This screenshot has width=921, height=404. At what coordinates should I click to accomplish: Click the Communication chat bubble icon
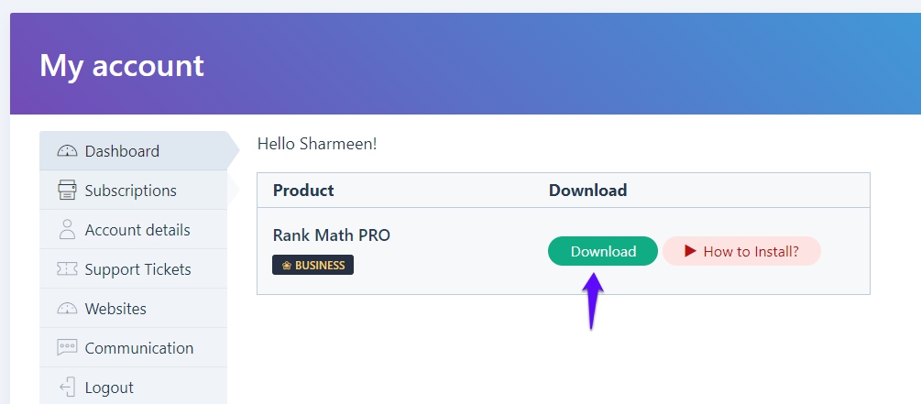[67, 348]
